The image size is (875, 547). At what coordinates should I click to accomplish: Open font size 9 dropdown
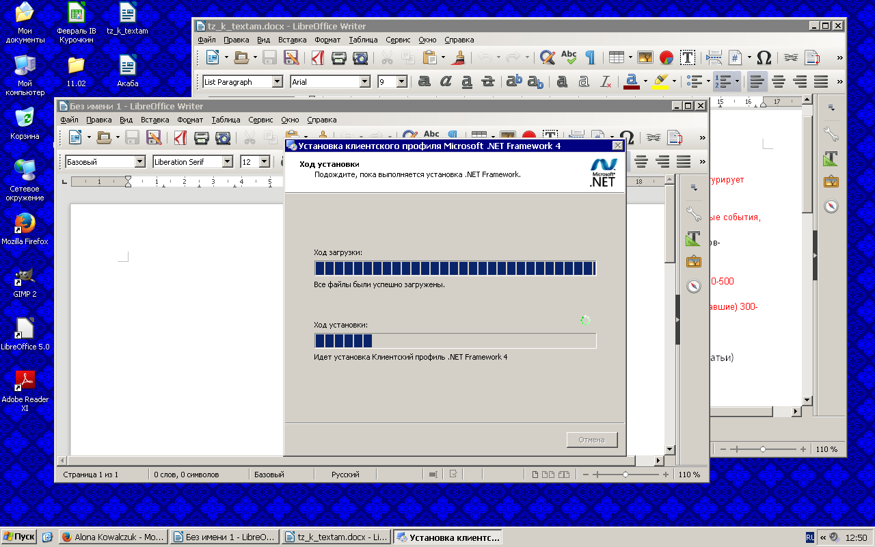coord(402,81)
